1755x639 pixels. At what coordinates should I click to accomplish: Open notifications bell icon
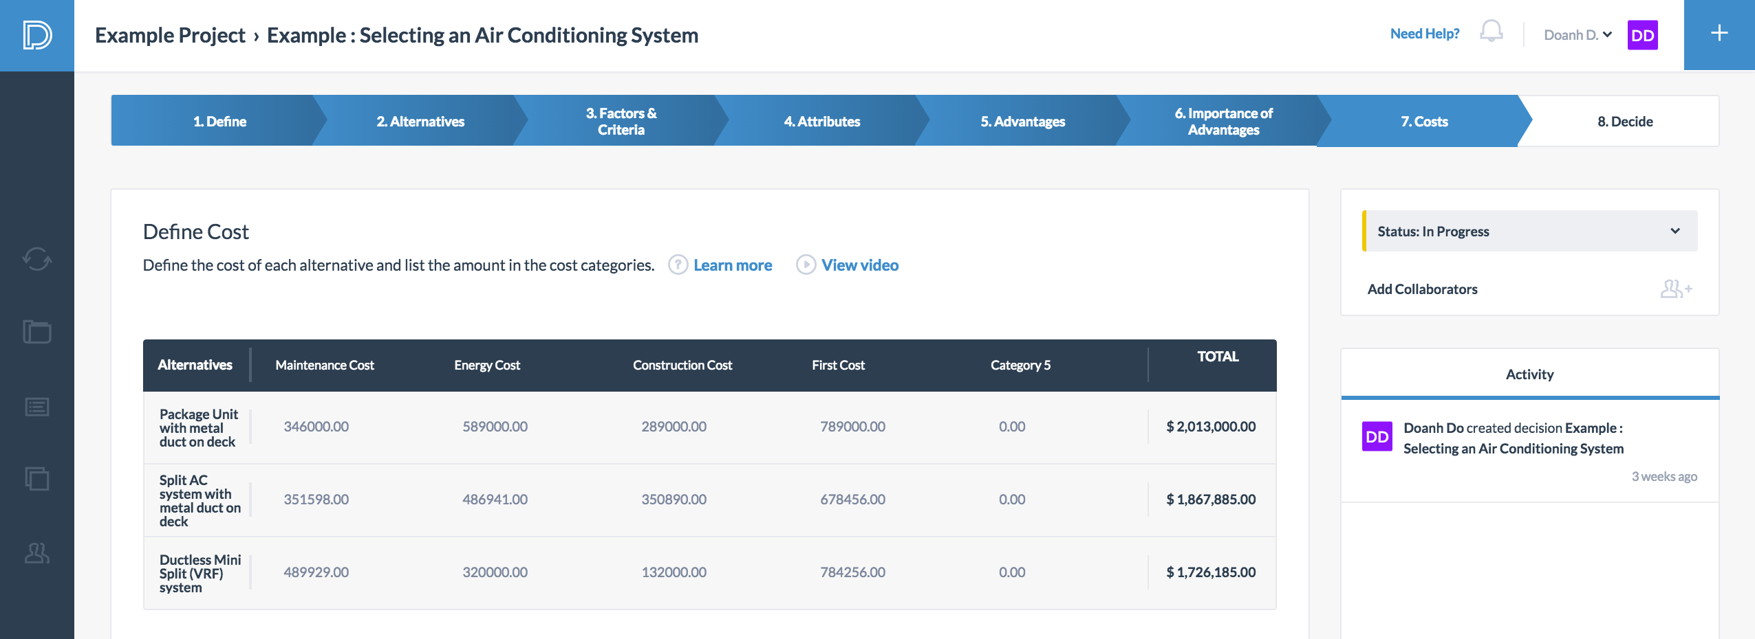point(1491,32)
